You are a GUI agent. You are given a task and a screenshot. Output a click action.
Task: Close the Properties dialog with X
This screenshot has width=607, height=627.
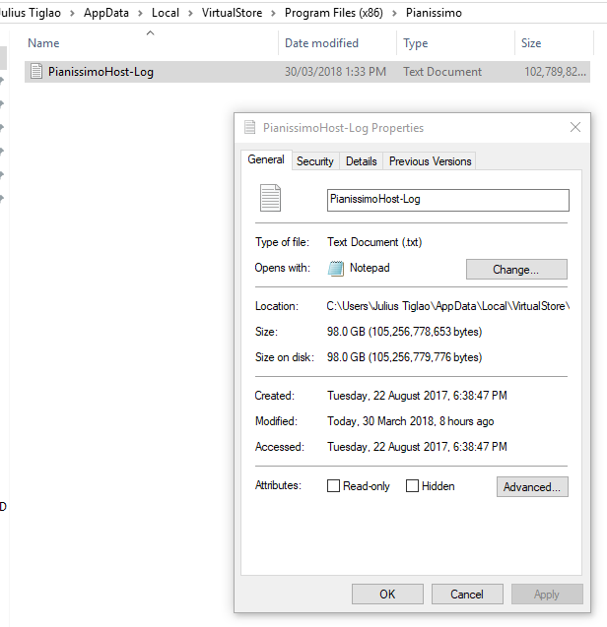click(x=575, y=127)
